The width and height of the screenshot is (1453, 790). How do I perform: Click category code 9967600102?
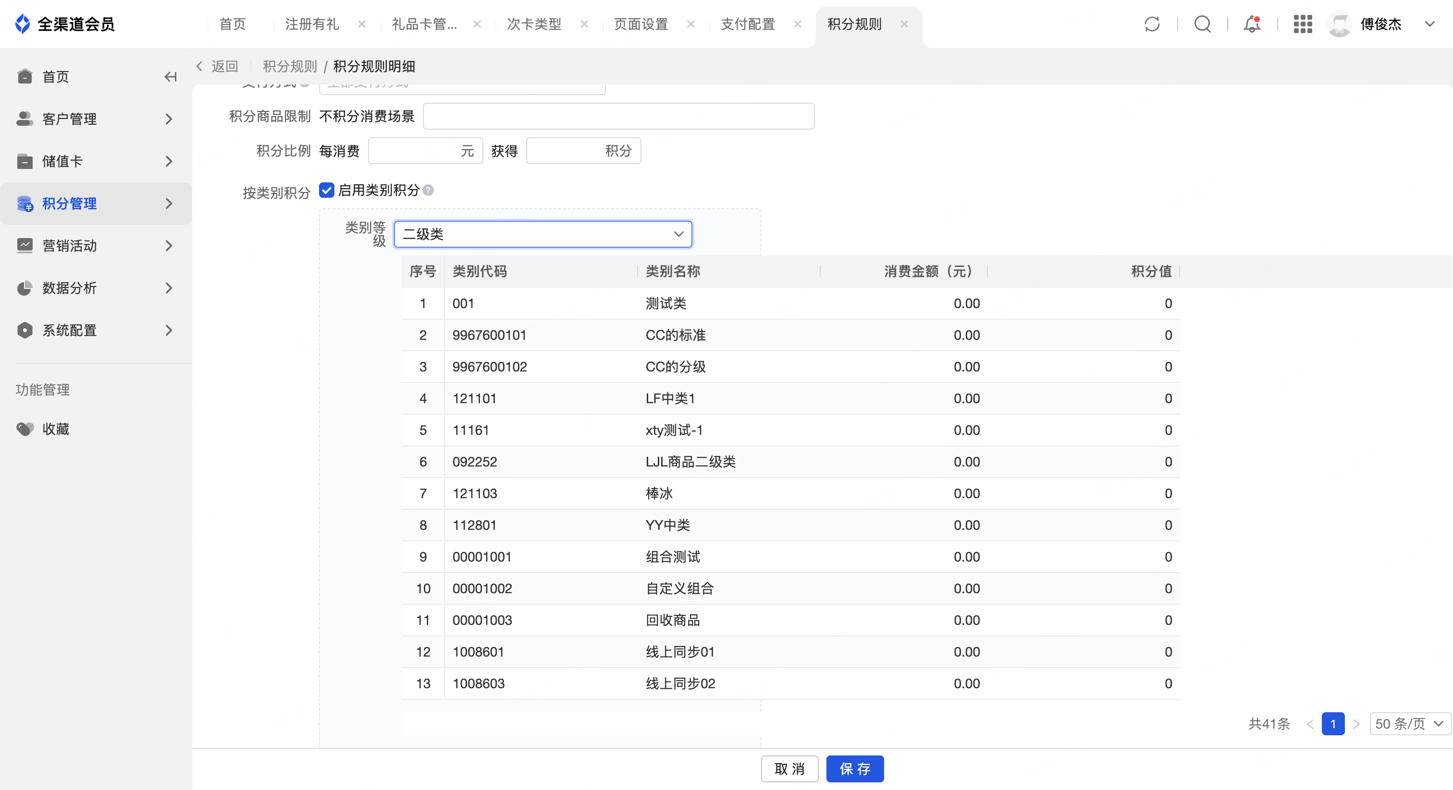(490, 367)
